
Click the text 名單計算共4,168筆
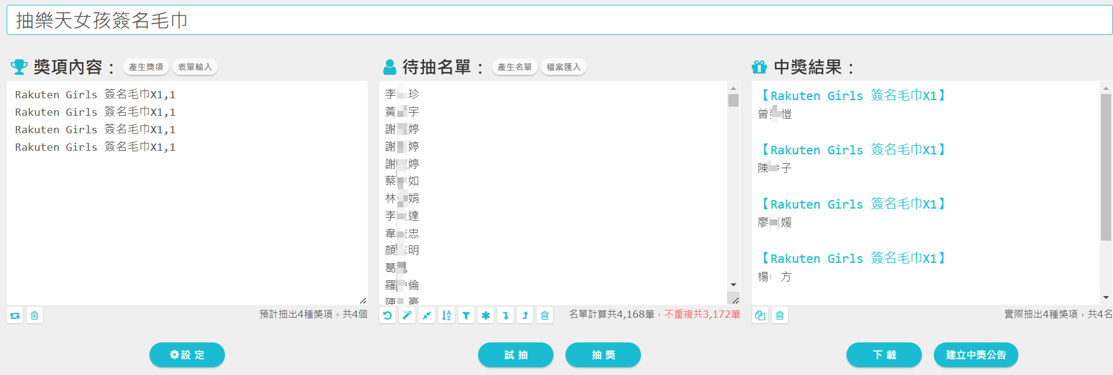coord(611,314)
